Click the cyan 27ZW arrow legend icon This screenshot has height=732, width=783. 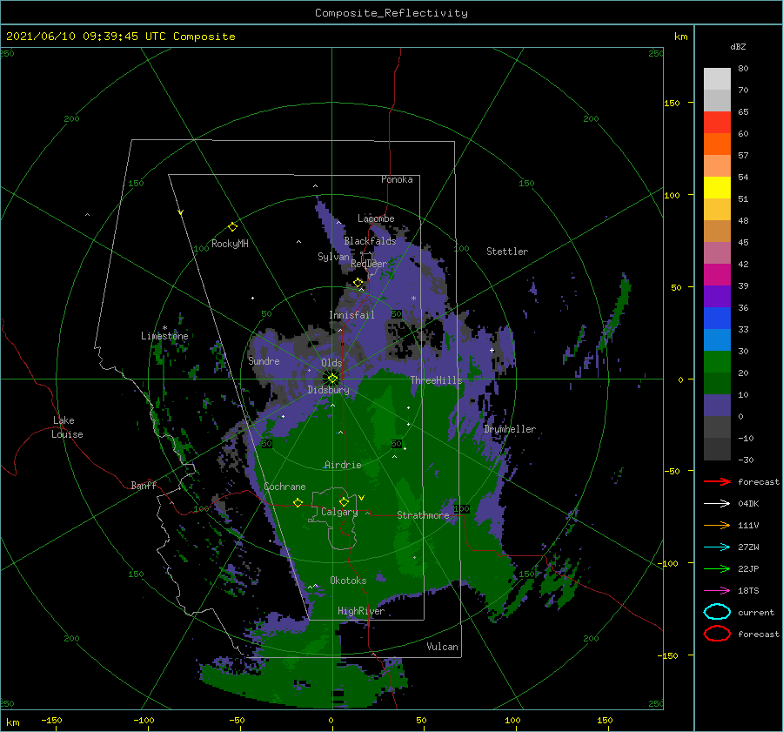click(x=717, y=547)
